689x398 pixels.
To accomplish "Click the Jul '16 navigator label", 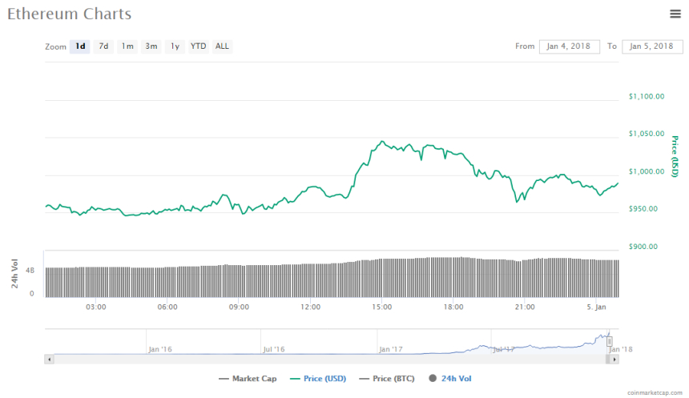I will [274, 349].
